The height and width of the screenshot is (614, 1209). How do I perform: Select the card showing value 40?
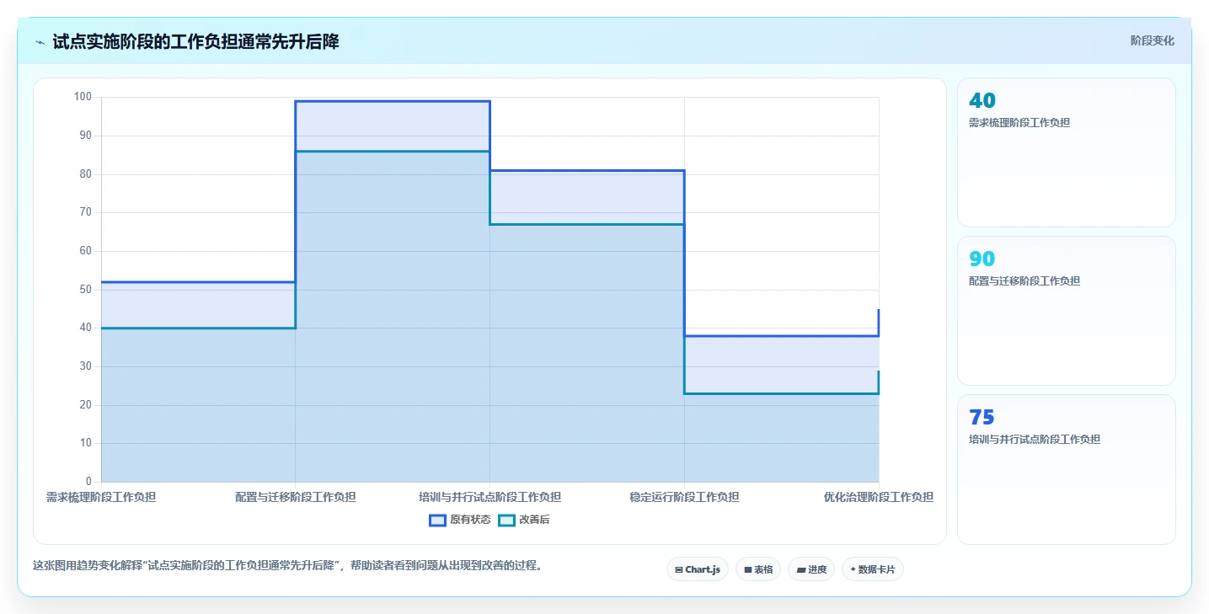click(1066, 152)
